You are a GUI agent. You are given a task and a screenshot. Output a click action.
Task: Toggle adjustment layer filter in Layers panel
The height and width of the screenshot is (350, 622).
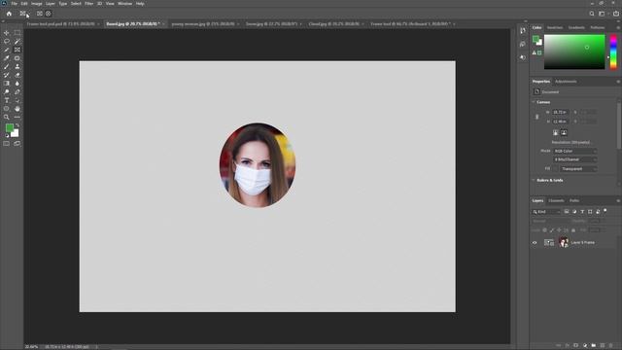(574, 212)
